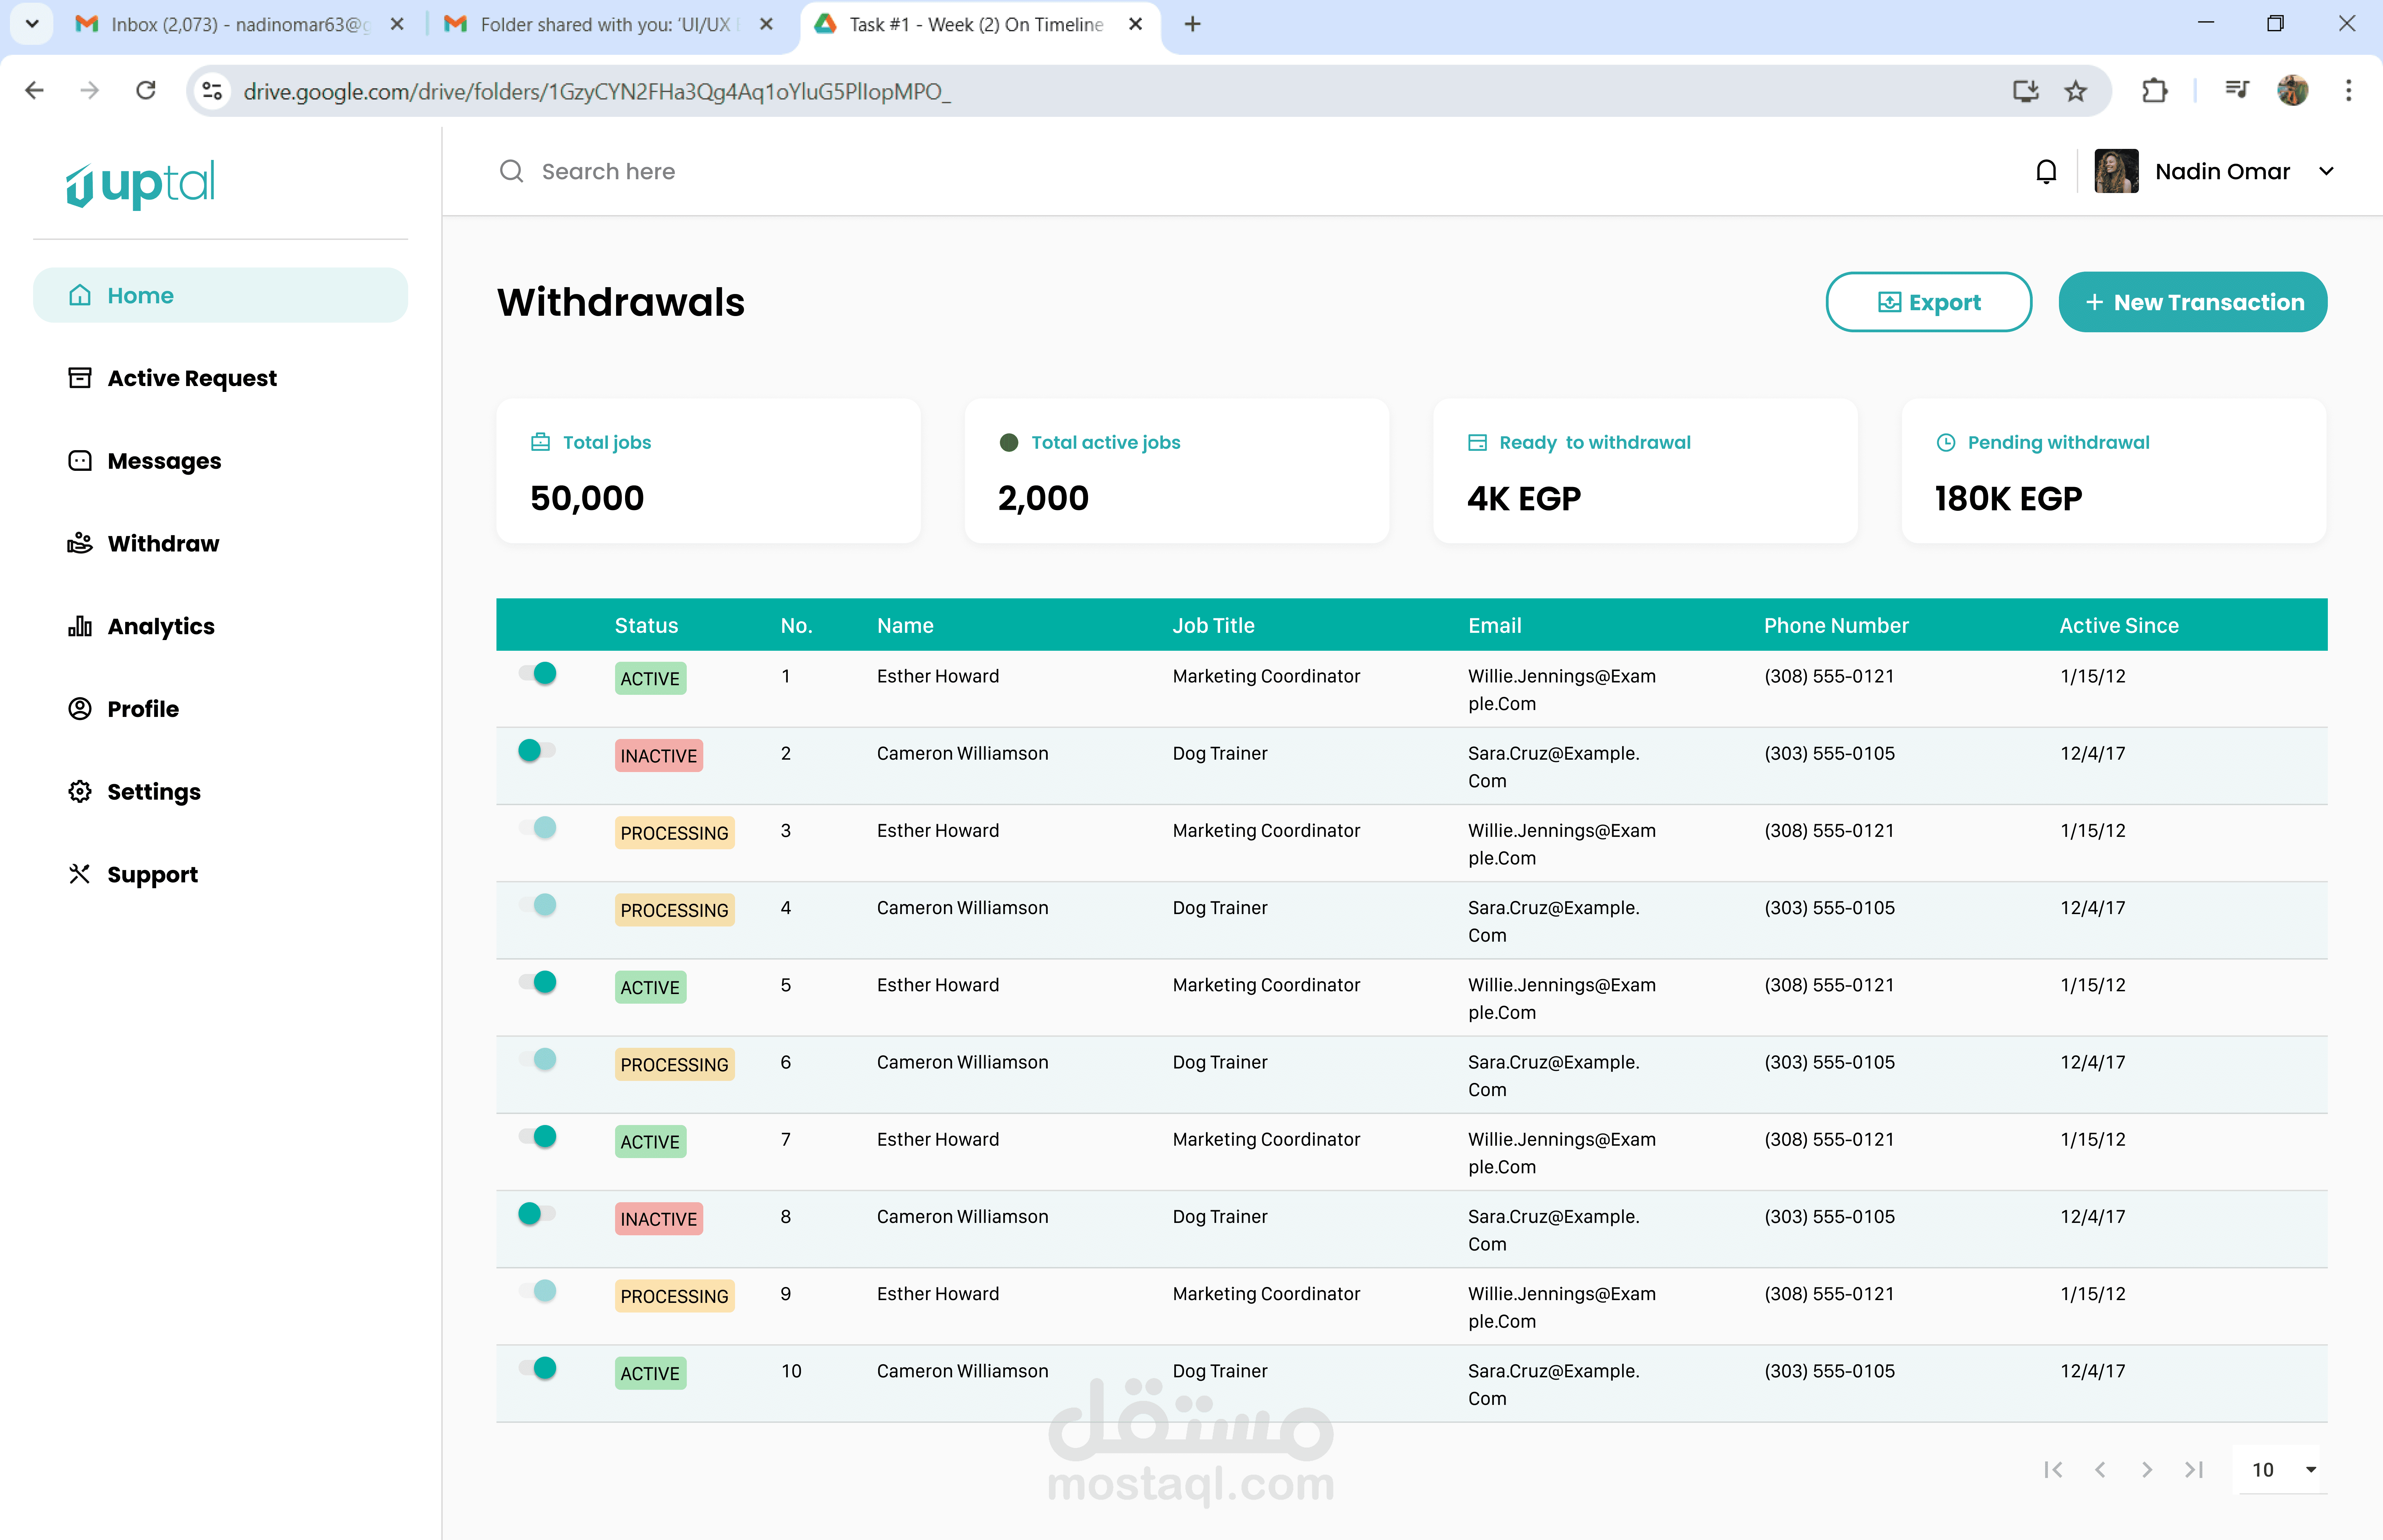Toggle the switch for row 5

(537, 982)
